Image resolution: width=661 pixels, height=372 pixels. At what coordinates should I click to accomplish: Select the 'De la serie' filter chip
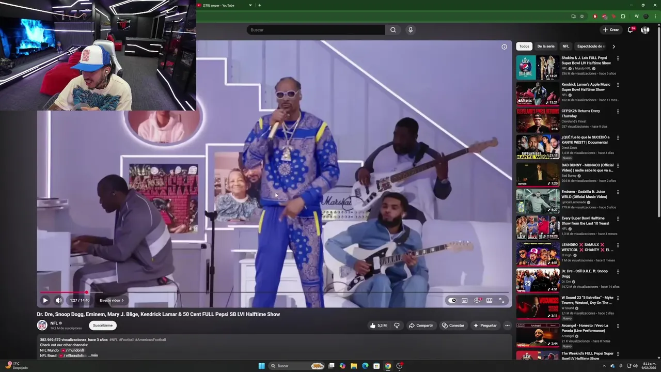pos(546,47)
